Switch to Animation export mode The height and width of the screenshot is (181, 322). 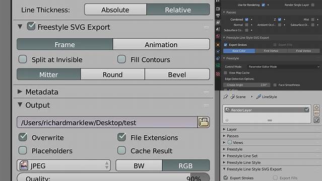click(x=161, y=44)
